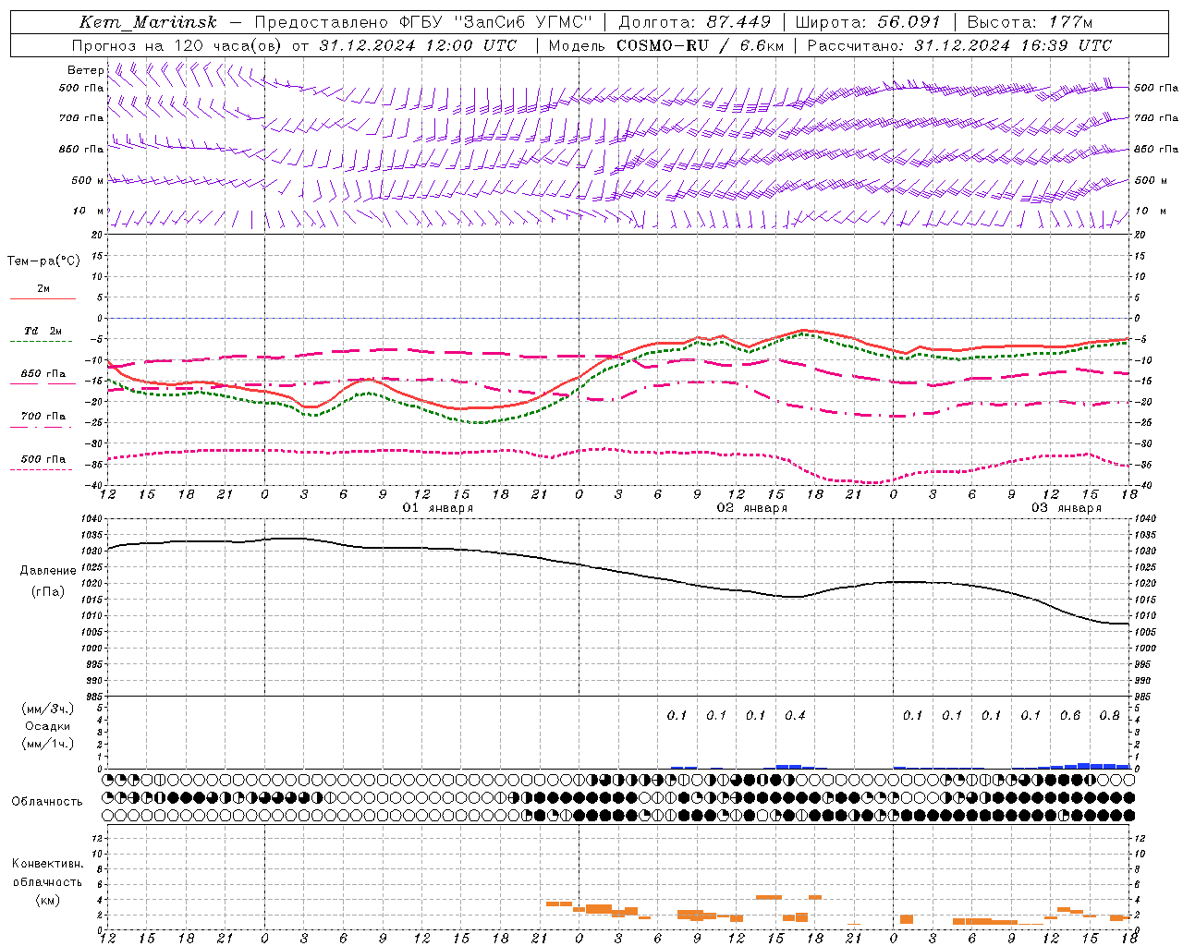Click the Конвективн. convective cloud label

(x=47, y=864)
